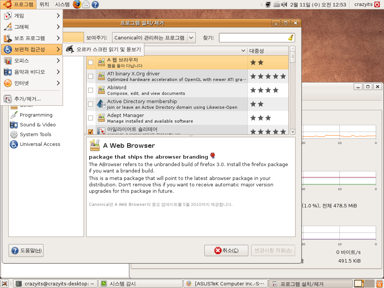Switch to 프로그램 설치/제거 taskbar entry
Screen dimensions: 384x288
pos(310,283)
